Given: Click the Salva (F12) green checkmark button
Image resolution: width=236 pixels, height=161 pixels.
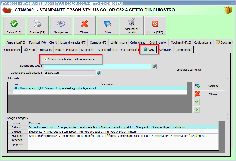Looking at the screenshot, I should (14, 26).
